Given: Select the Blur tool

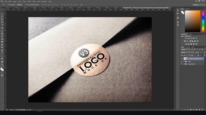Looking at the screenshot, I should point(2,45).
